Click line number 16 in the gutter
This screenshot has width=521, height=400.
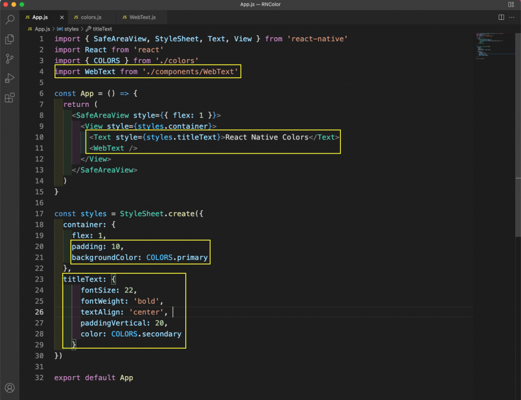coord(39,203)
